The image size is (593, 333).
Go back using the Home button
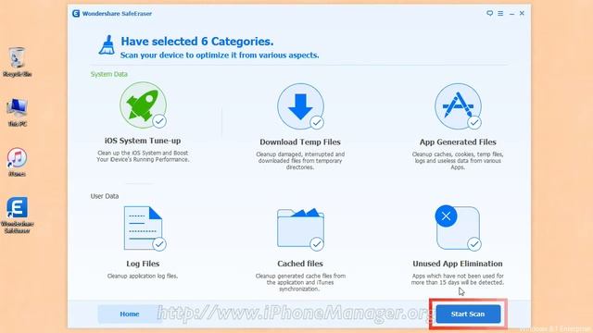click(x=130, y=314)
